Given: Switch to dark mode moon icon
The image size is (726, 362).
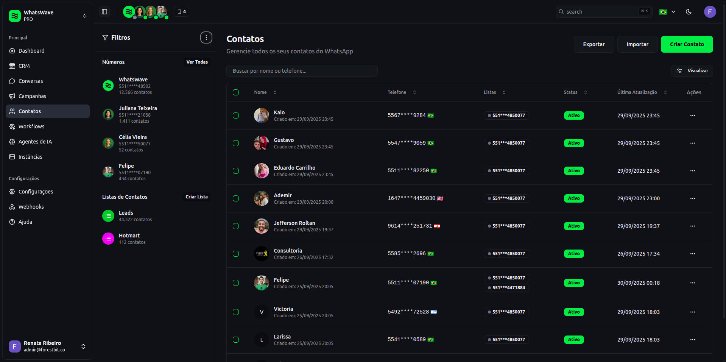Looking at the screenshot, I should (689, 12).
